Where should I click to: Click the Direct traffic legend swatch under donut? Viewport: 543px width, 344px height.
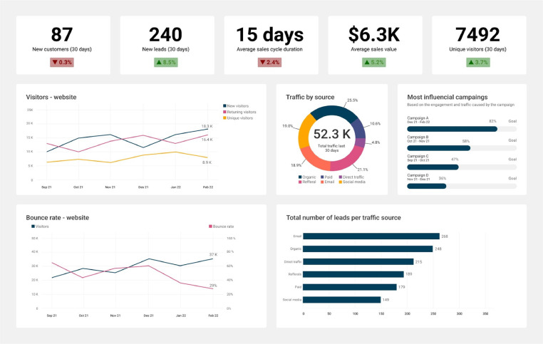click(341, 177)
